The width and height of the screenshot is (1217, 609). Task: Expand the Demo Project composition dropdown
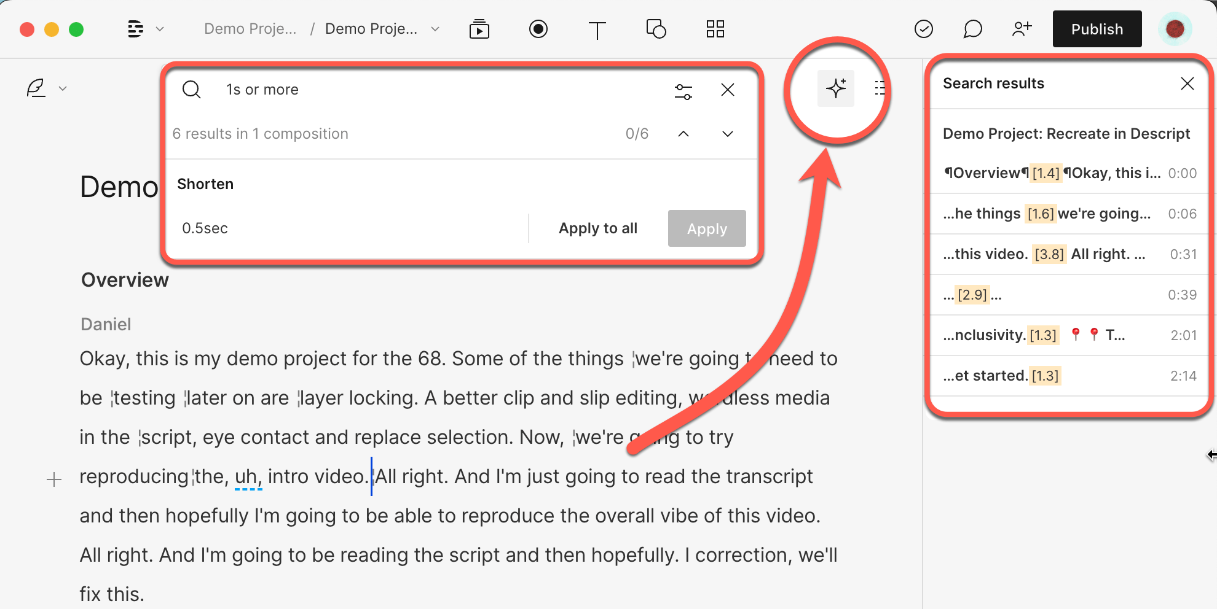pos(435,29)
